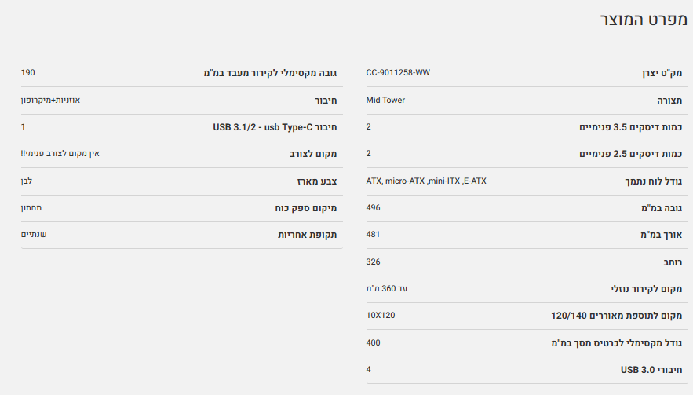Click the max graphics card size value 400
The width and height of the screenshot is (693, 395).
[373, 342]
